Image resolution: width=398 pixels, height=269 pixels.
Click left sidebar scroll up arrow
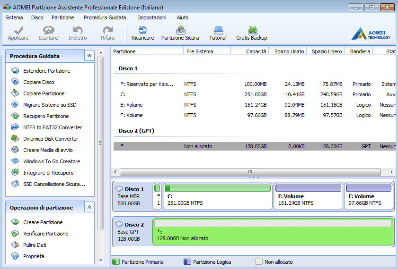[x=101, y=52]
